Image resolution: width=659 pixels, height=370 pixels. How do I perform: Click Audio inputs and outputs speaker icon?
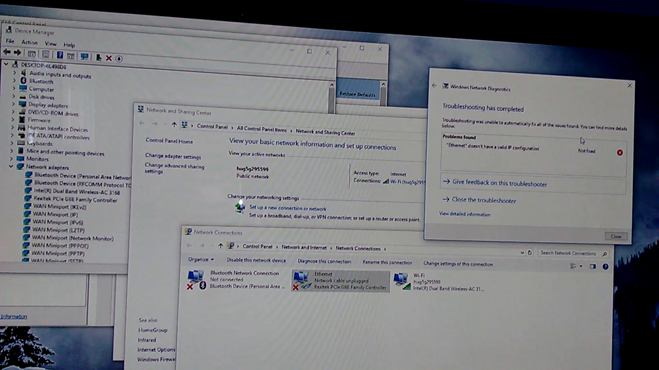pyautogui.click(x=23, y=73)
